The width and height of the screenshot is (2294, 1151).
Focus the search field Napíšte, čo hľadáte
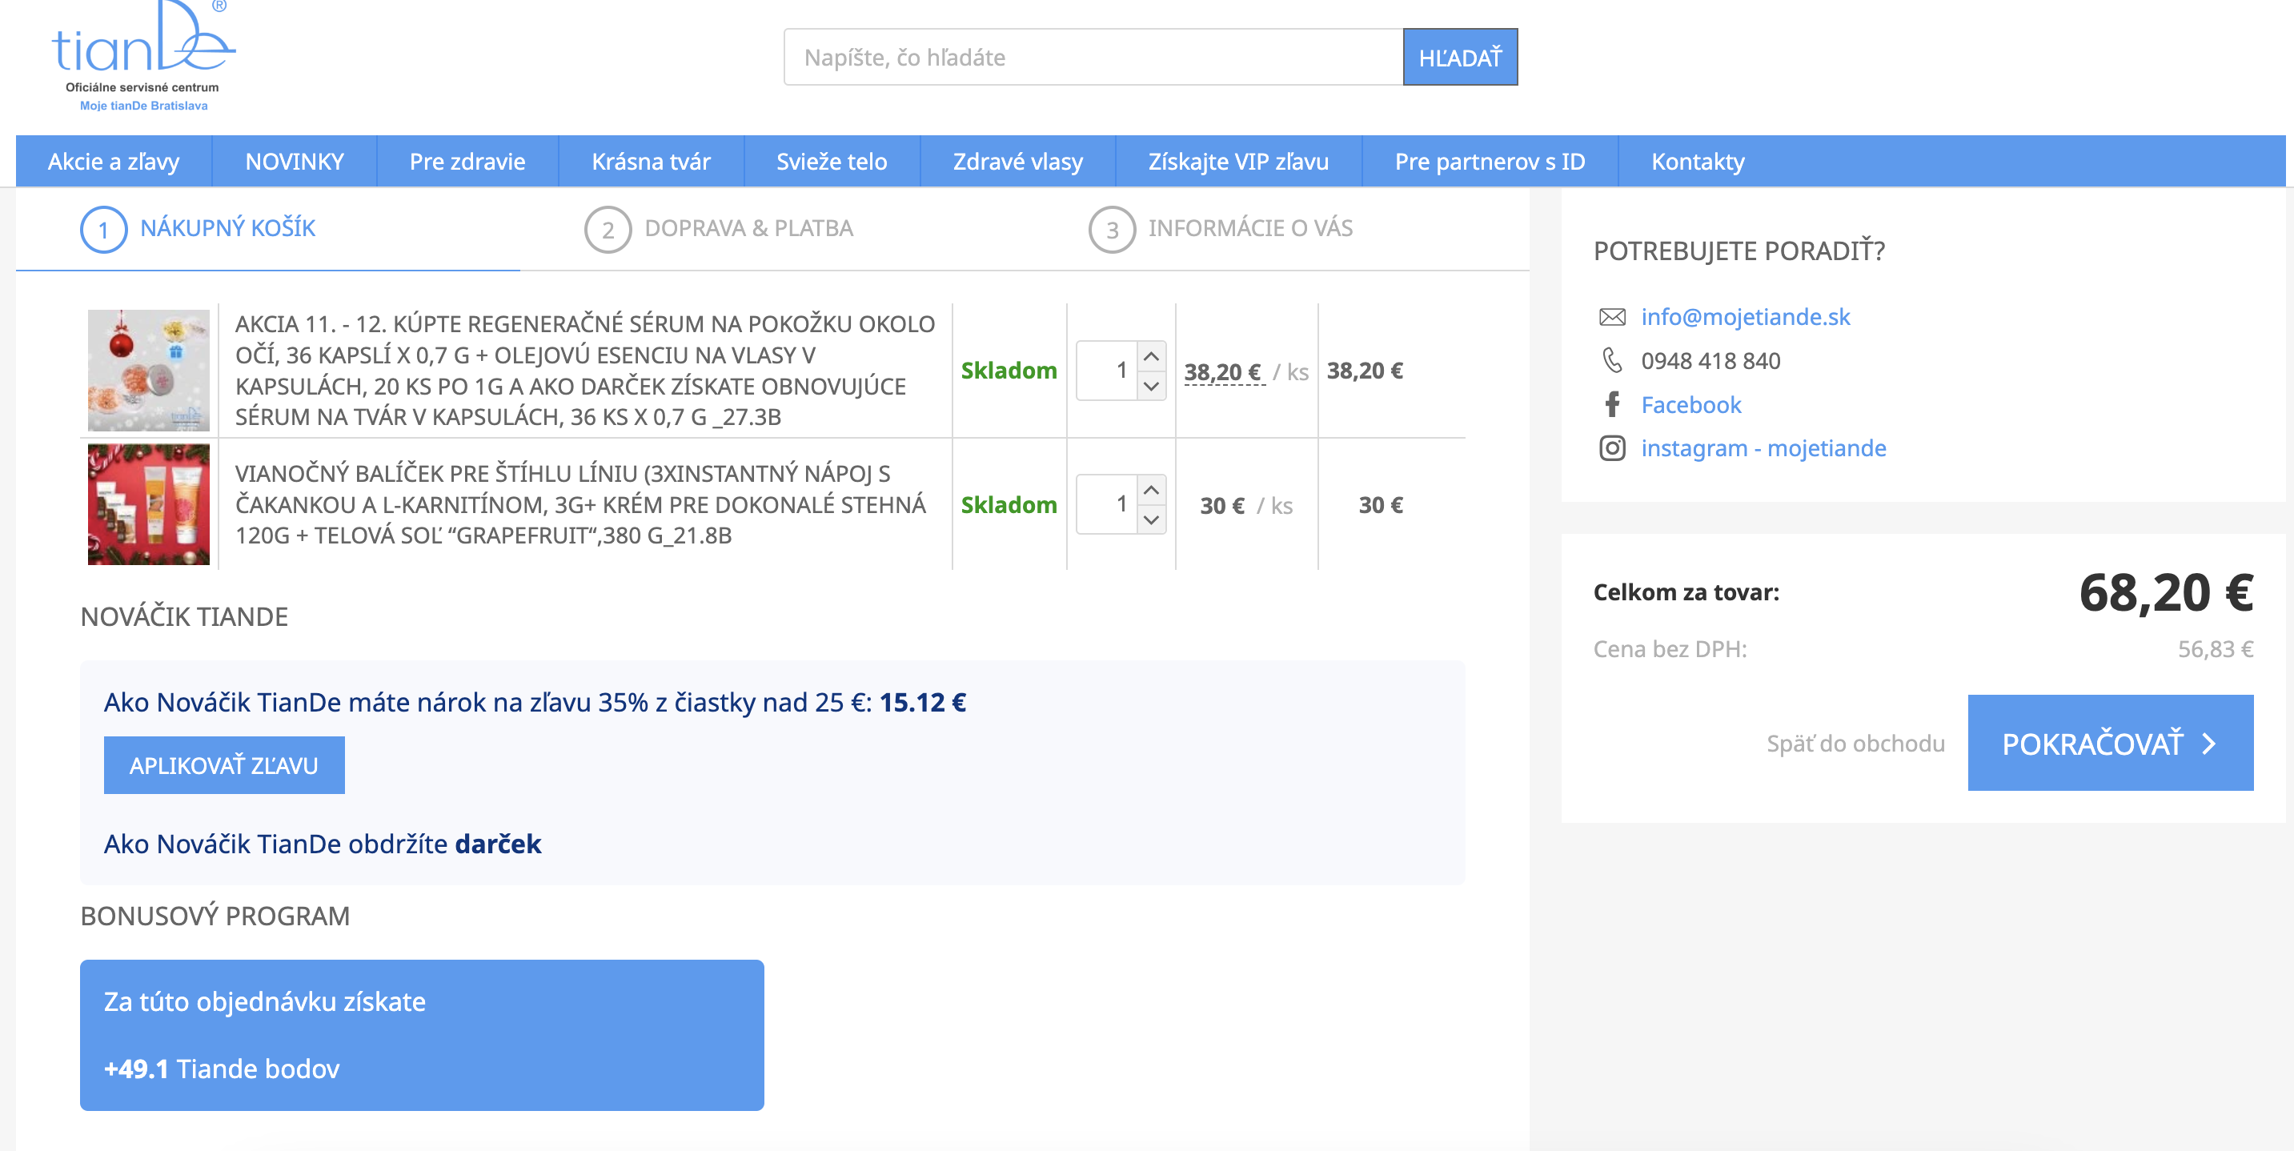pyautogui.click(x=1093, y=57)
